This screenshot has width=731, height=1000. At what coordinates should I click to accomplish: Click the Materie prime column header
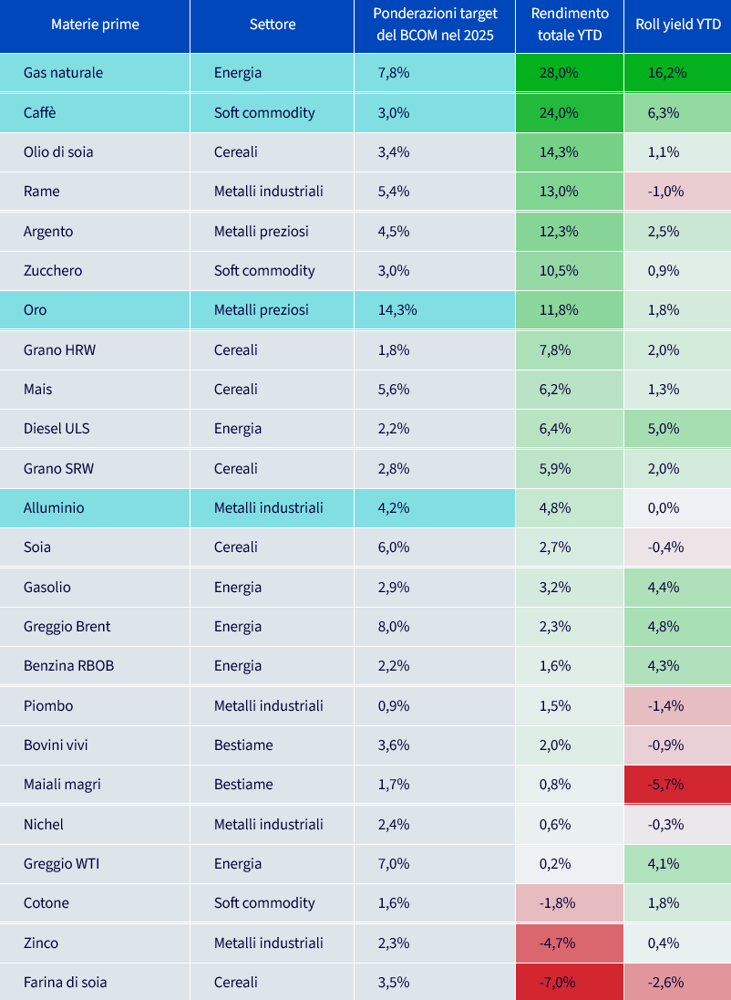[95, 26]
